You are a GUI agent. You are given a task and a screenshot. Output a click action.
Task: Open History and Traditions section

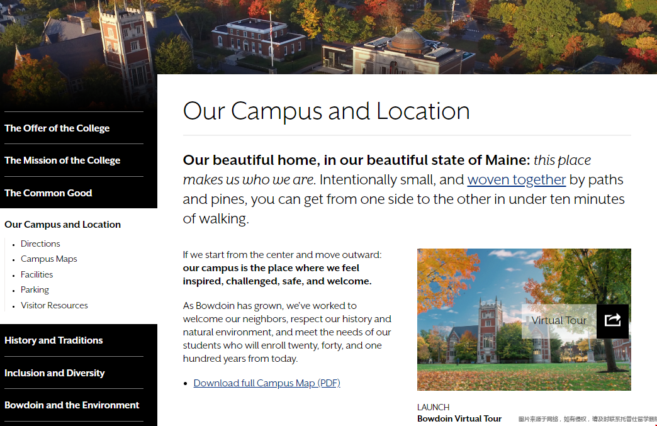[53, 340]
